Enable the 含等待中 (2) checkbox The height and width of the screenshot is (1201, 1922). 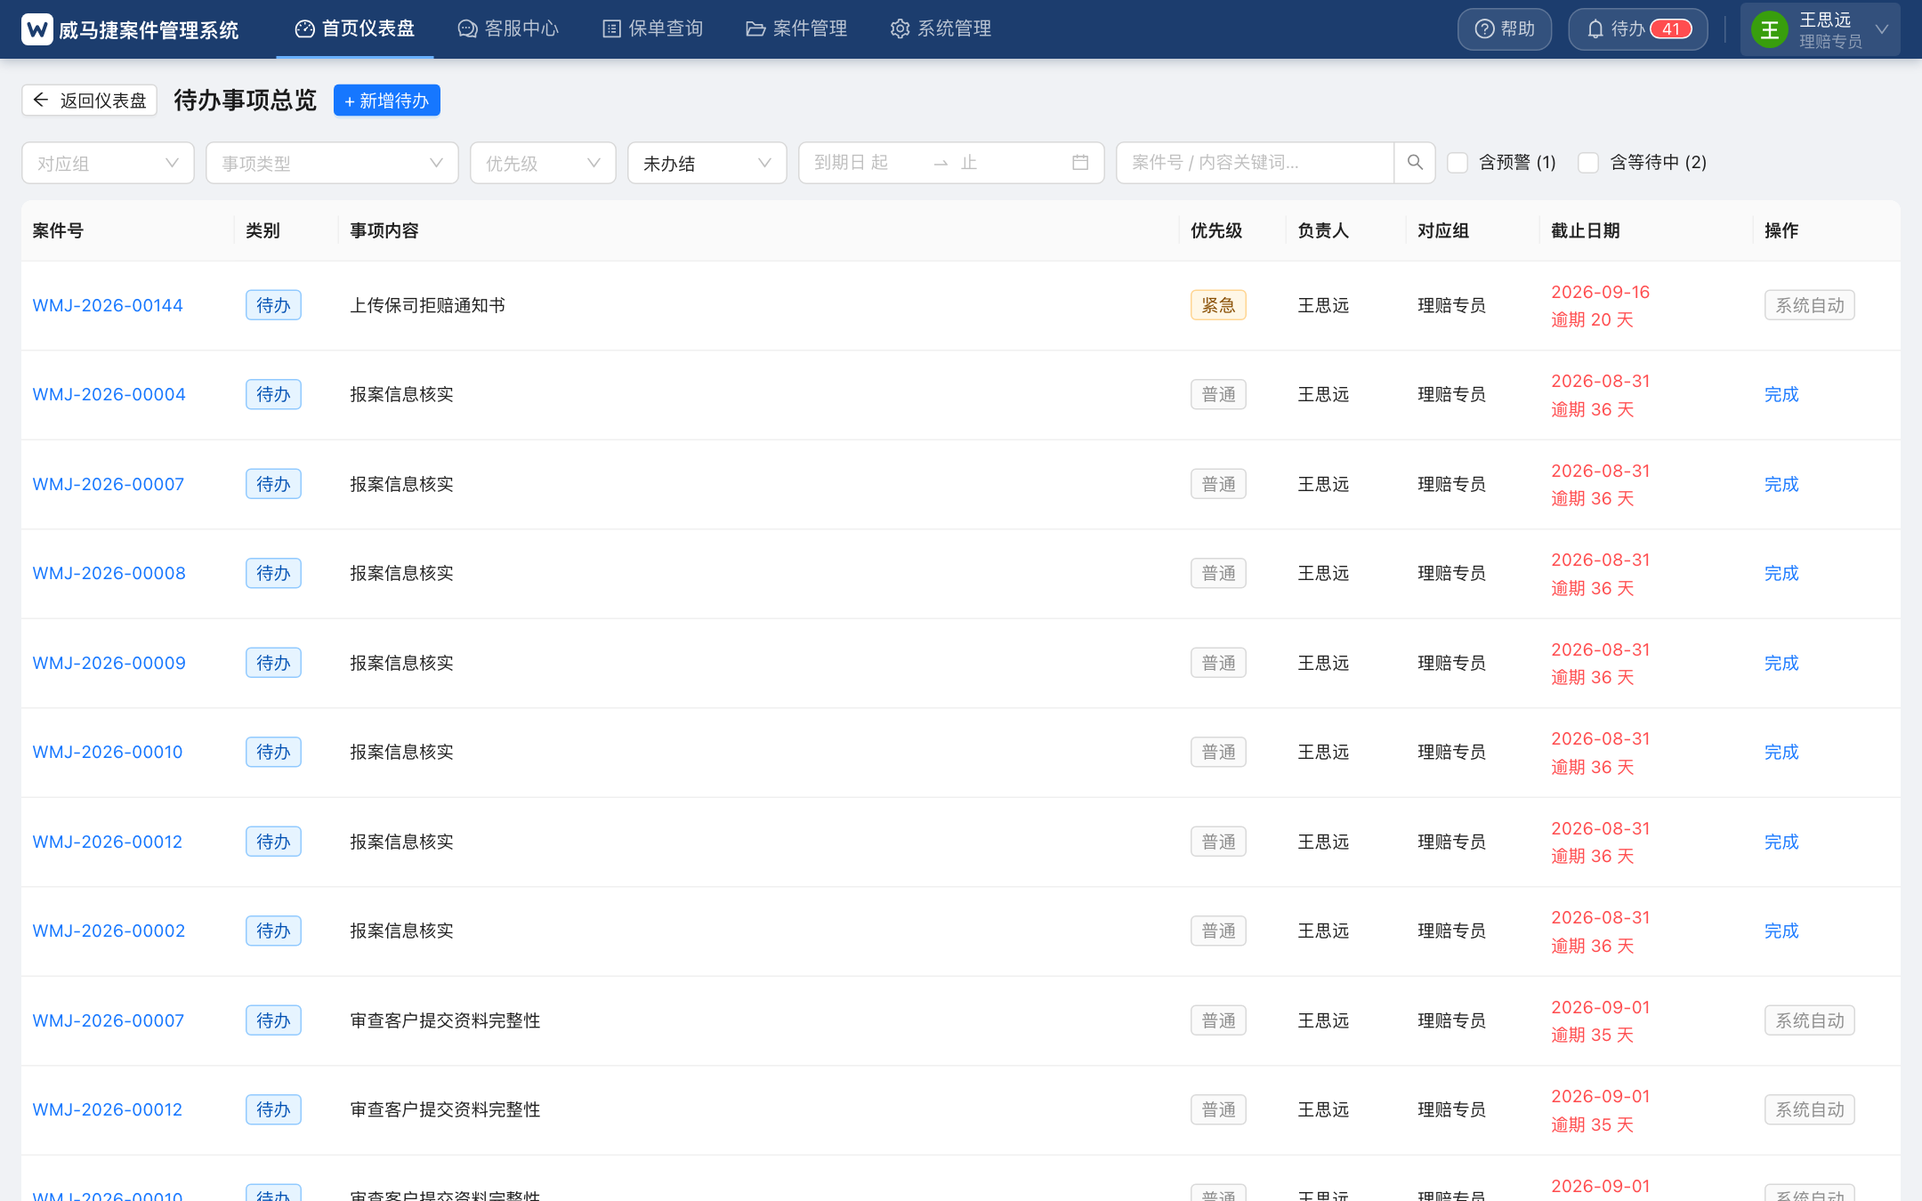click(1588, 163)
